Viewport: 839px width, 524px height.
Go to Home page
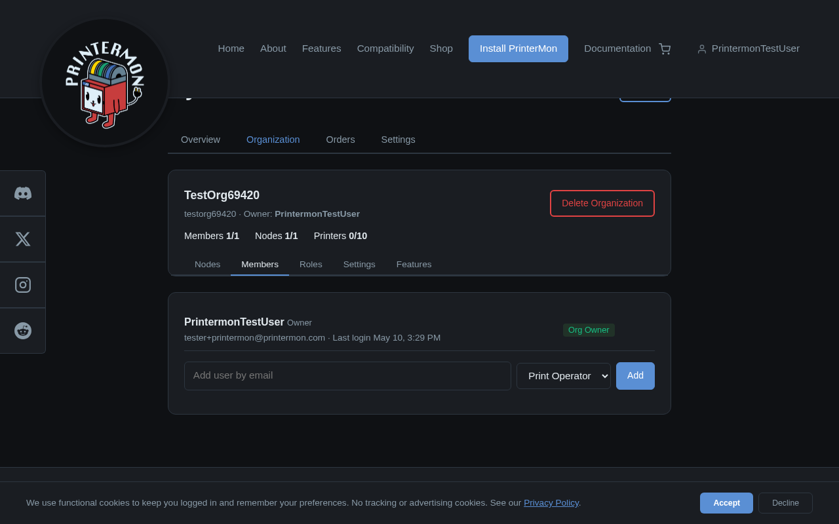[x=231, y=48]
